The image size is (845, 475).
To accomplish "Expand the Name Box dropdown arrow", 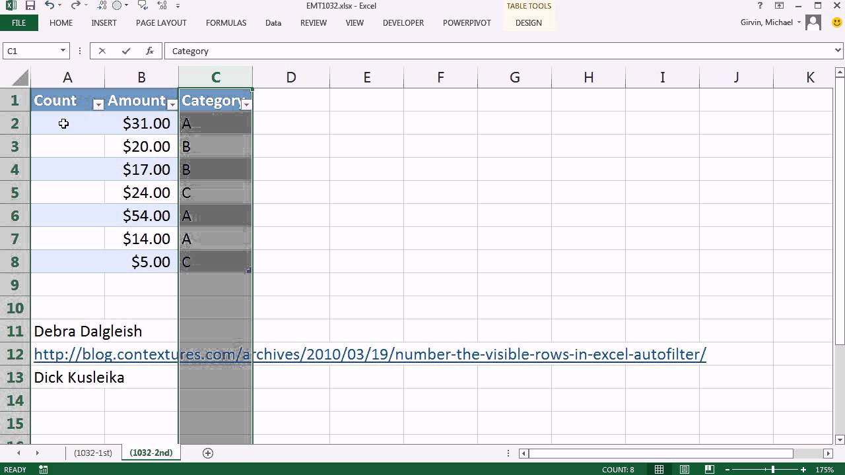I will (63, 51).
